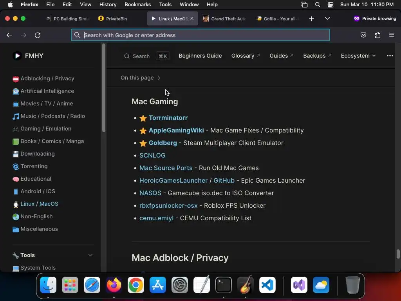Viewport: 401px width, 301px height.
Task: Open the NASOS converter link
Action: click(150, 193)
